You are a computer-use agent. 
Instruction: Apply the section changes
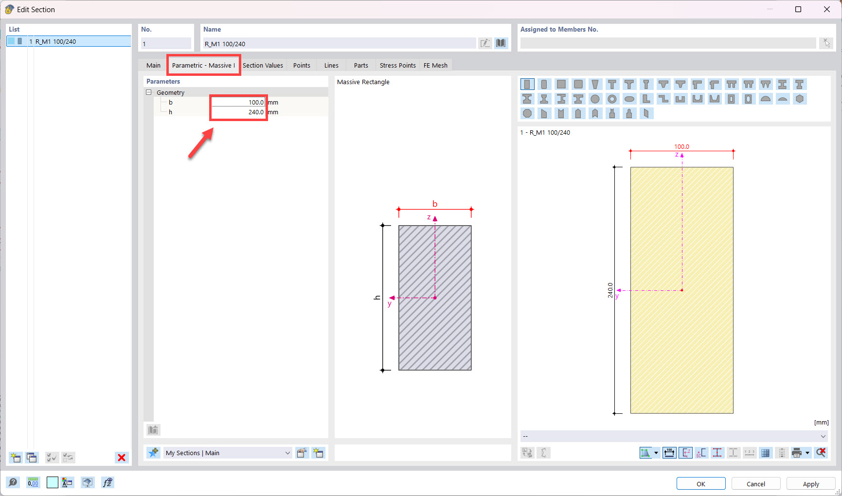(x=810, y=483)
